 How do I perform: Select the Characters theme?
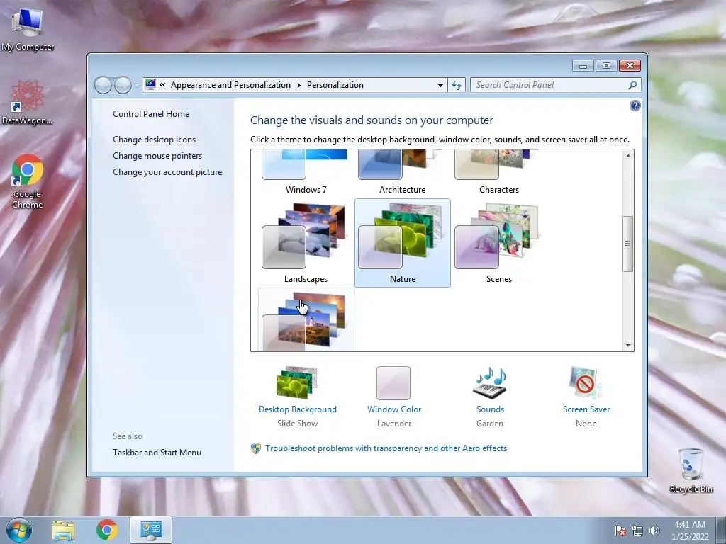(498, 174)
